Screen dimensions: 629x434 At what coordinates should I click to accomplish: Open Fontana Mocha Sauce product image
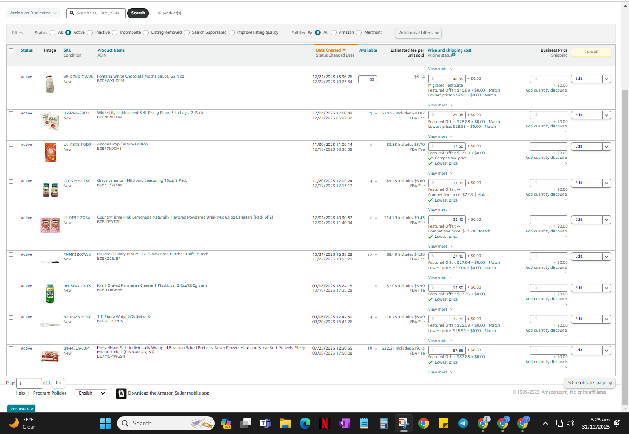point(50,84)
